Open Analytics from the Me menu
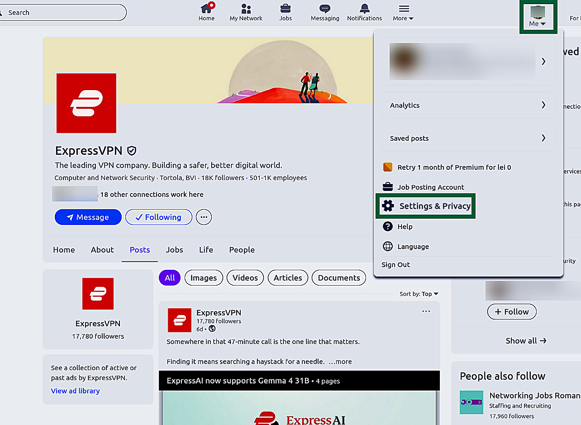The width and height of the screenshot is (581, 425). [x=469, y=105]
